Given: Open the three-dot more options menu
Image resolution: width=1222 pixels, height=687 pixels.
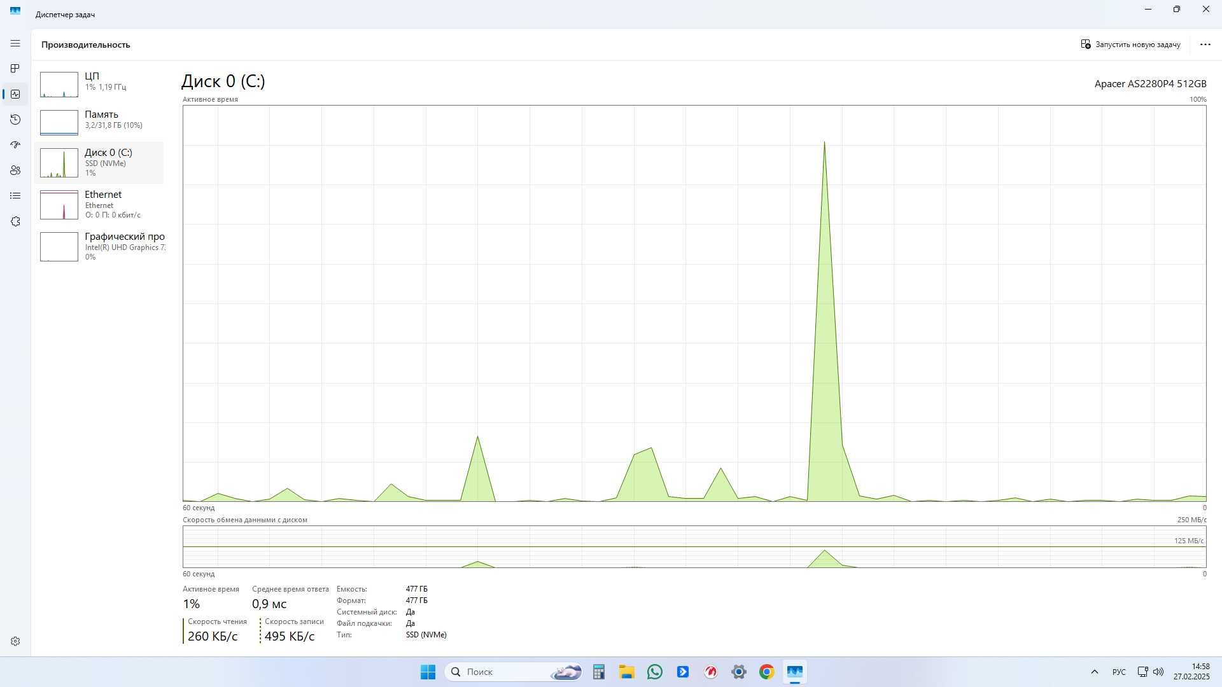Looking at the screenshot, I should [1205, 45].
